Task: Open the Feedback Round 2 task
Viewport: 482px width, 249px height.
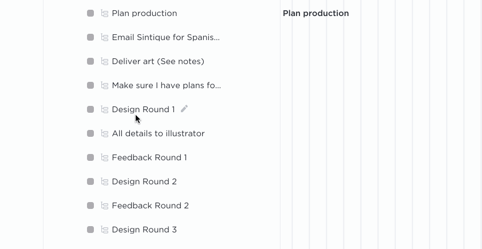Action: 151,205
